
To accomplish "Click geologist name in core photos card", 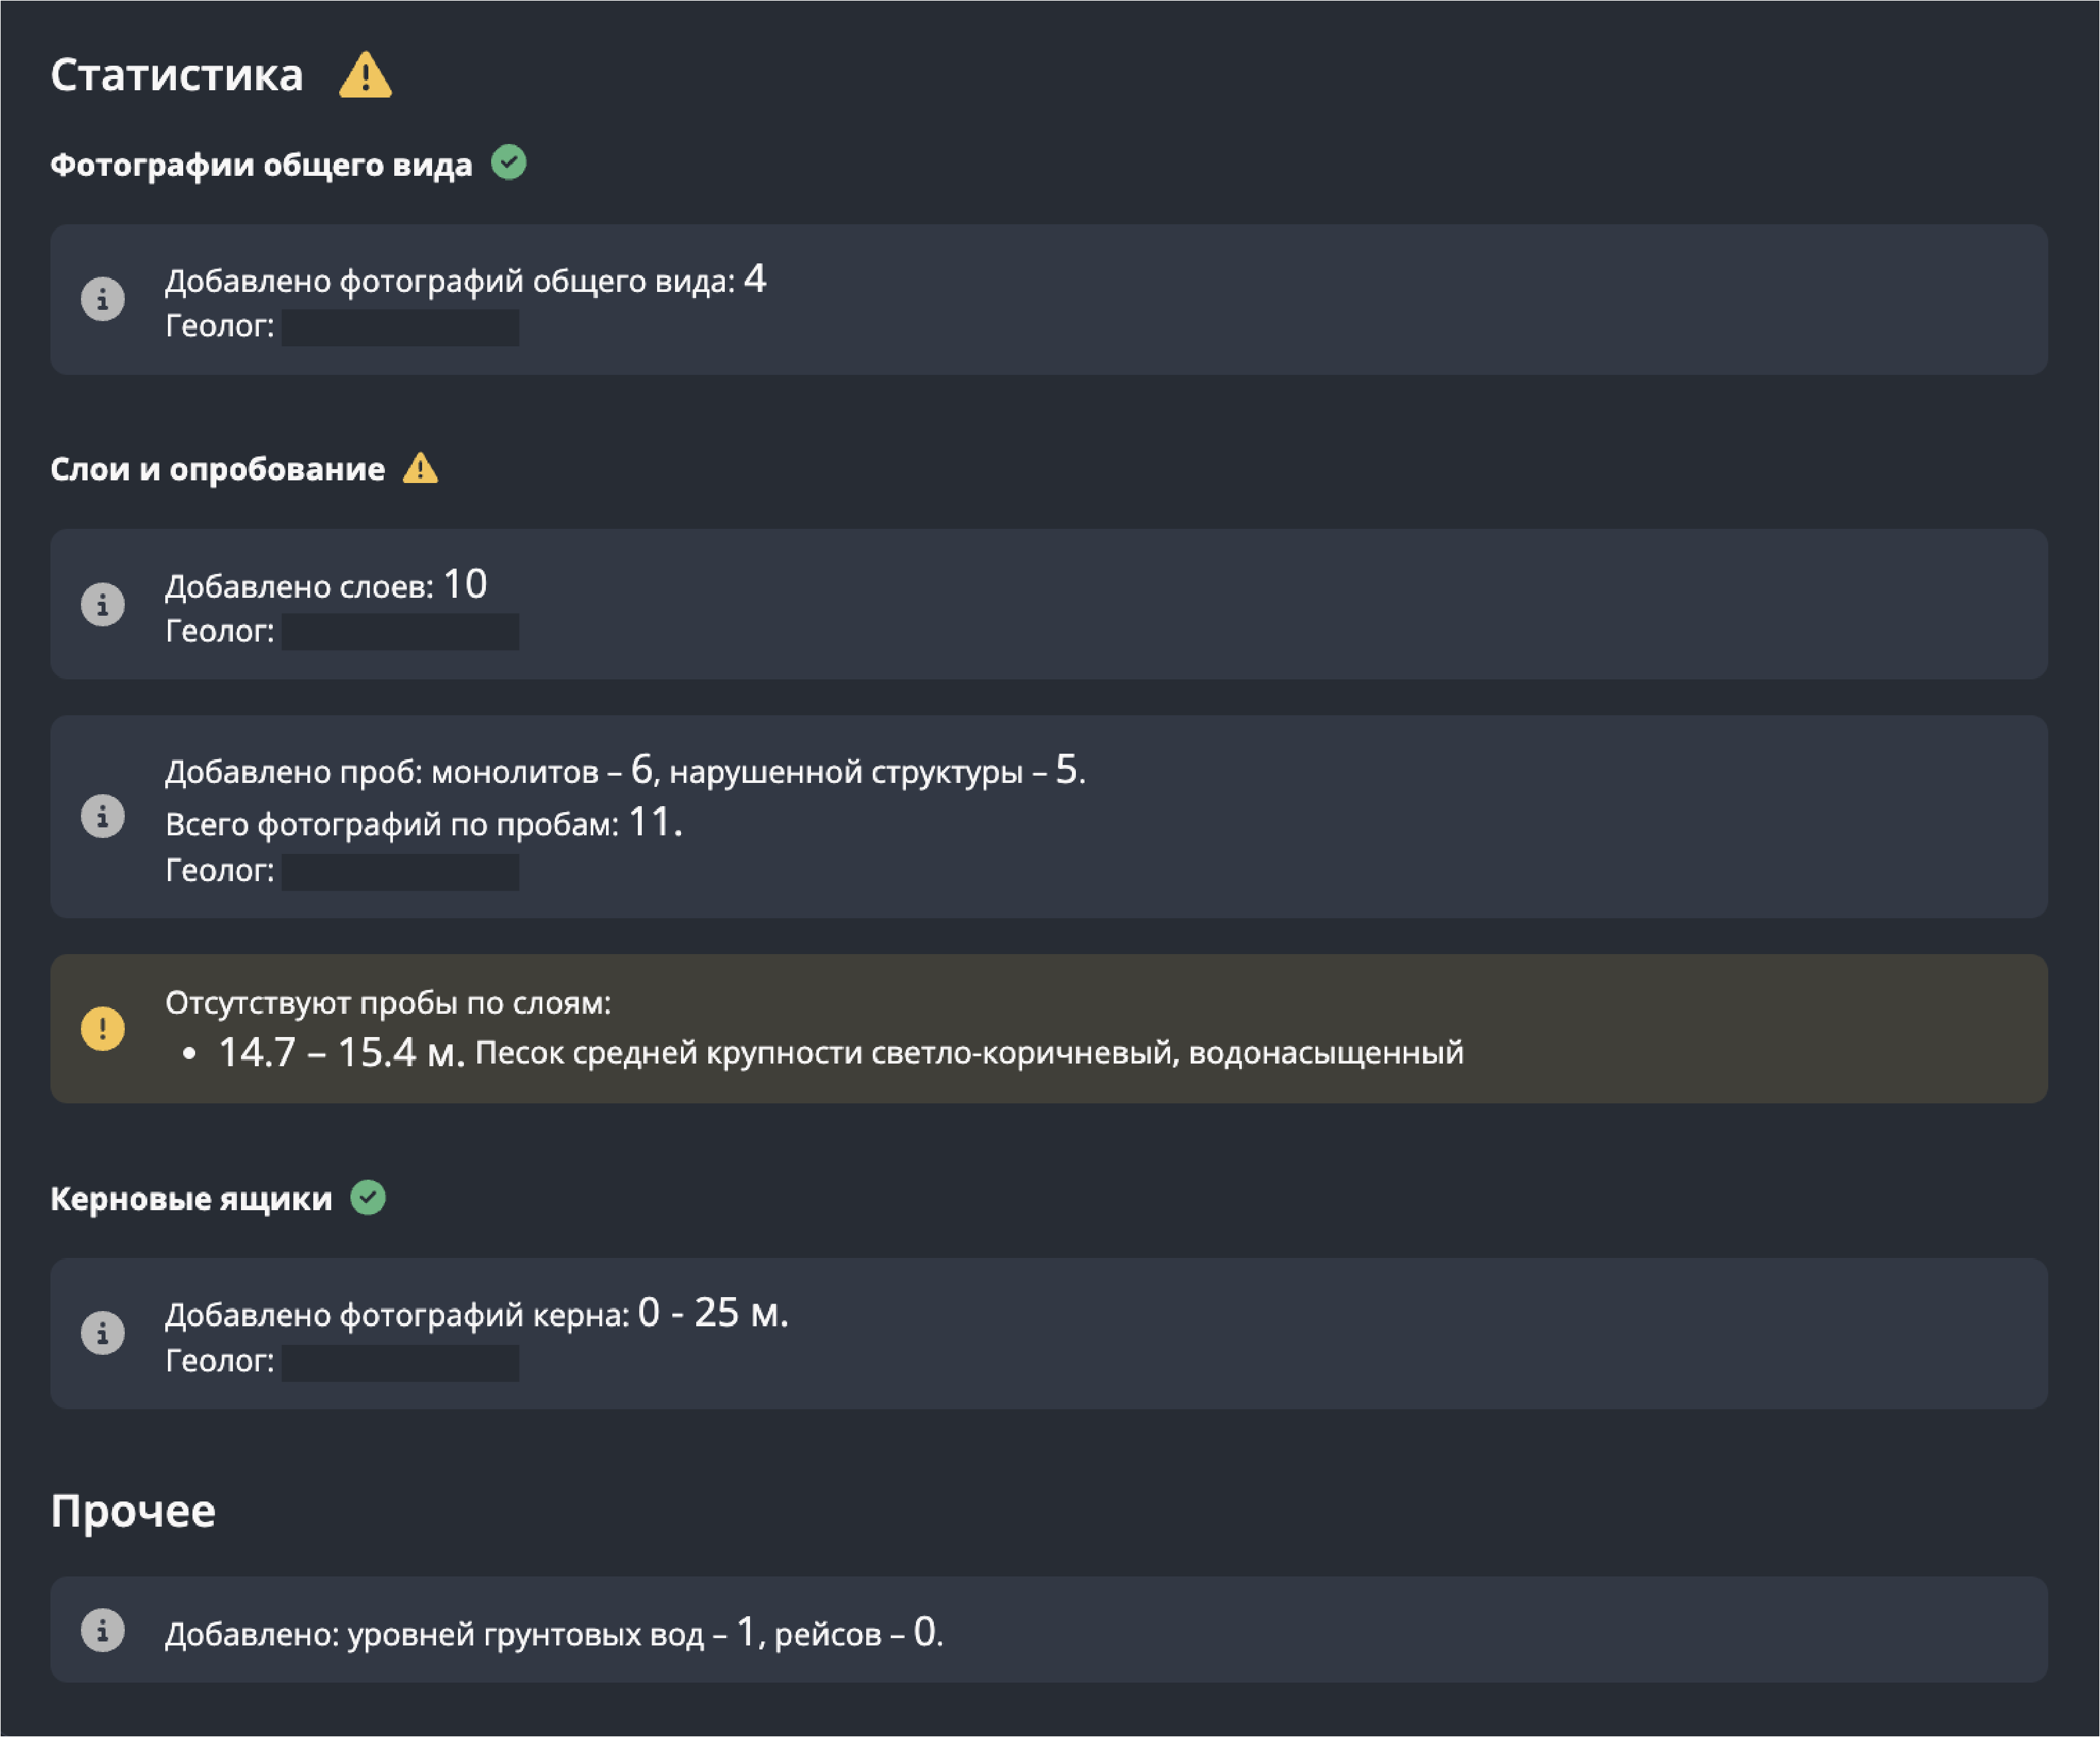I will 400,1362.
